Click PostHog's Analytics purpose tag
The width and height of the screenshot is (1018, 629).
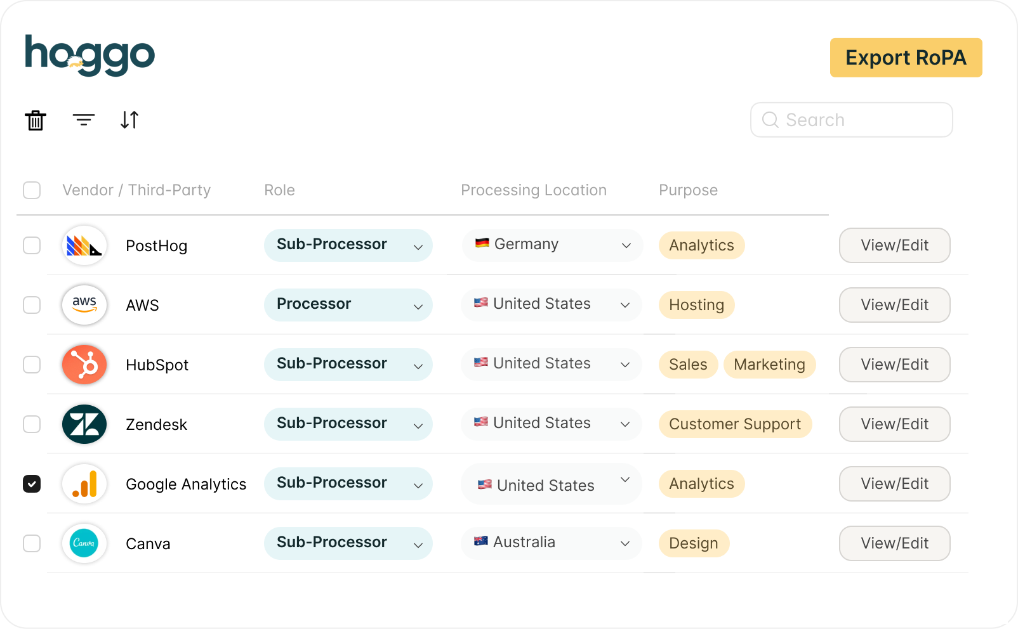click(702, 245)
